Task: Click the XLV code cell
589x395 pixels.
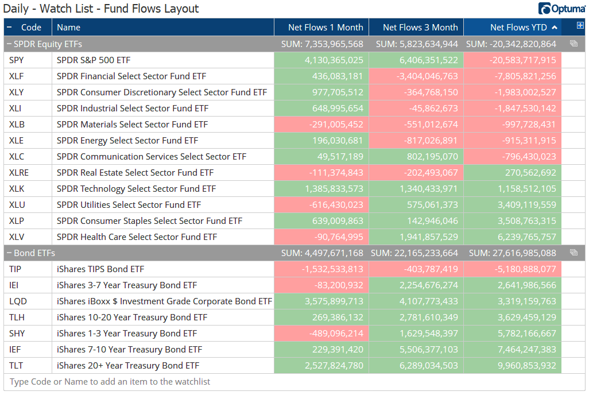Action: pyautogui.click(x=28, y=237)
